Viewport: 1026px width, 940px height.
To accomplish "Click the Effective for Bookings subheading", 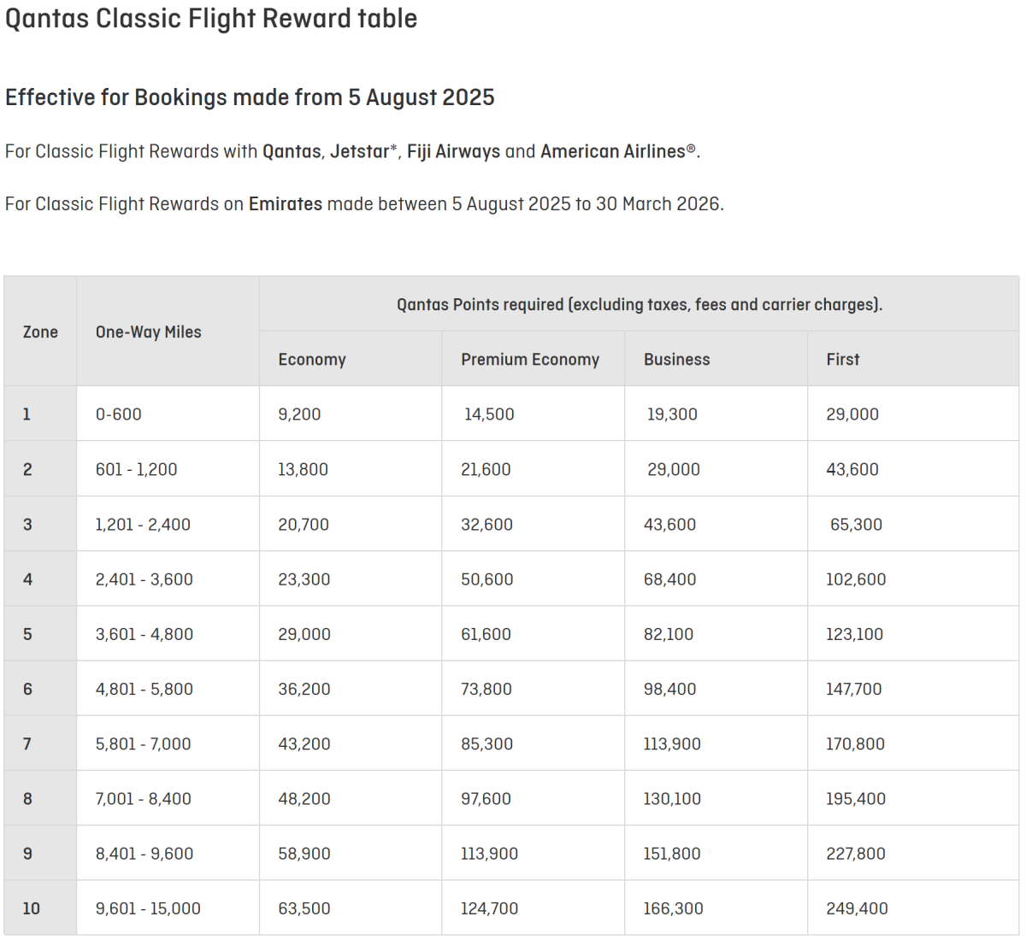I will click(250, 97).
